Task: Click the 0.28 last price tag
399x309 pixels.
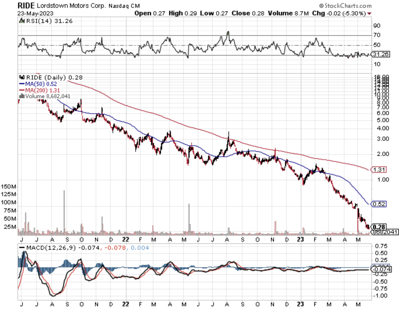Action: coord(379,227)
